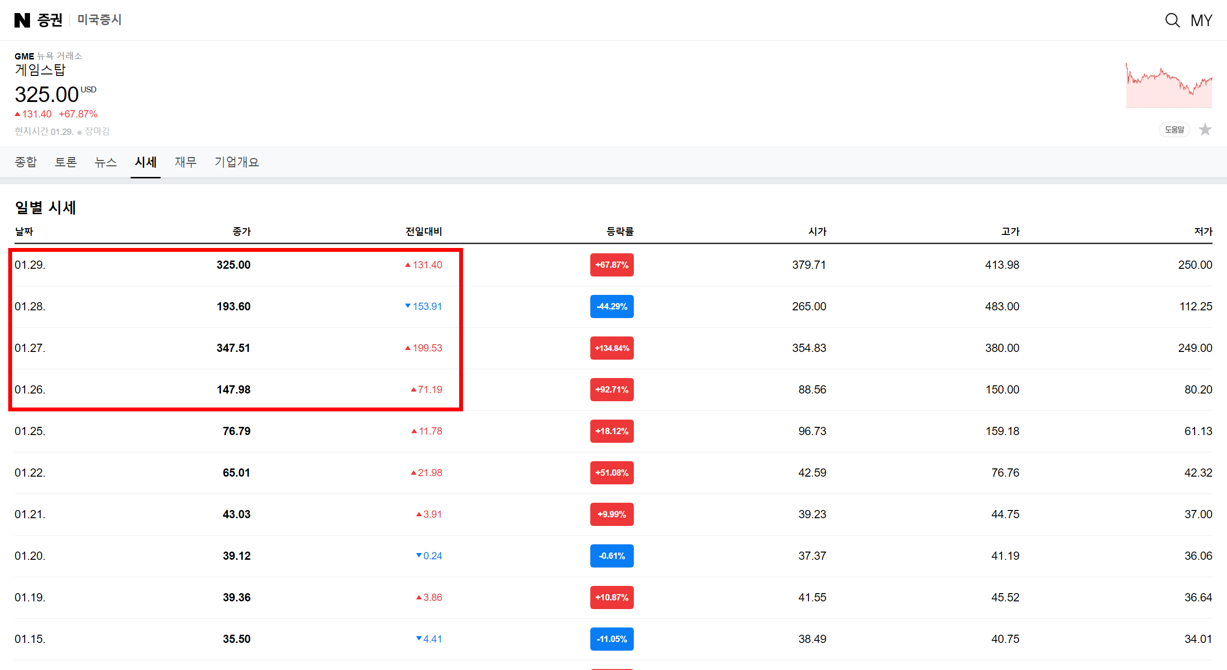The width and height of the screenshot is (1227, 670).
Task: Click the +134.84% badge
Action: pyautogui.click(x=612, y=348)
